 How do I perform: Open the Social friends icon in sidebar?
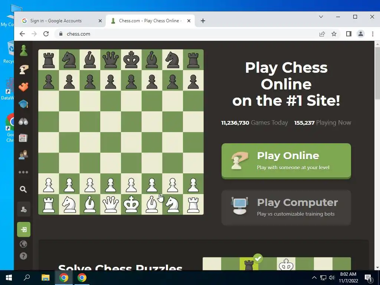click(23, 155)
